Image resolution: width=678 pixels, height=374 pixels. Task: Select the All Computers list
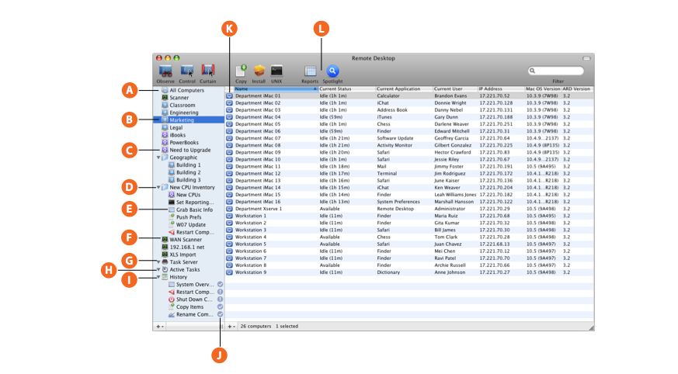coord(186,90)
